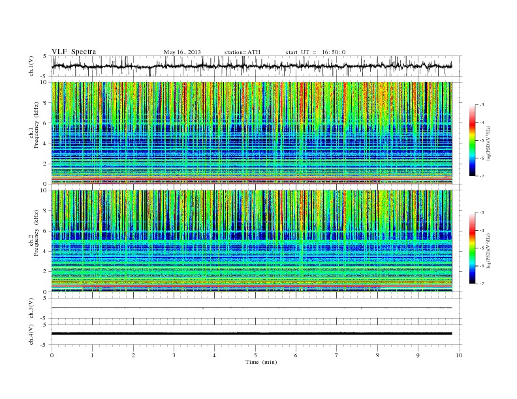Click the ch.1 voltage waveform trace
The image size is (517, 399).
tap(251, 66)
